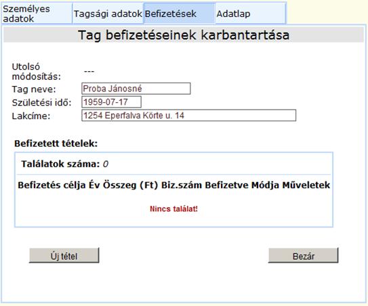The height and width of the screenshot is (306, 368).
Task: Focus the Születési idő field
Action: (111, 102)
